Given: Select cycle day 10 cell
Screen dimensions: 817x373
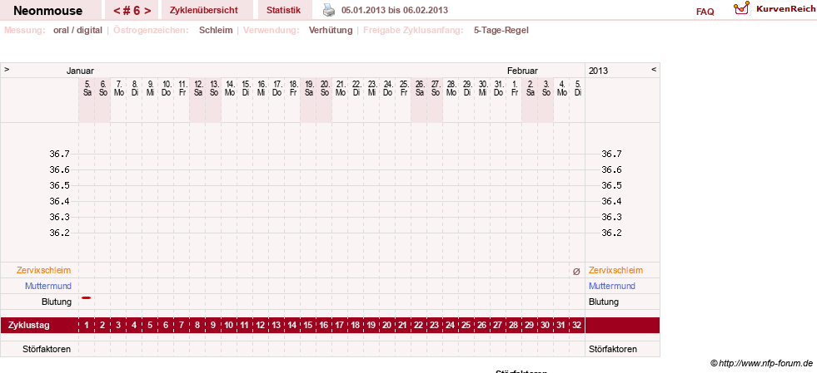Looking at the screenshot, I should coord(229,325).
